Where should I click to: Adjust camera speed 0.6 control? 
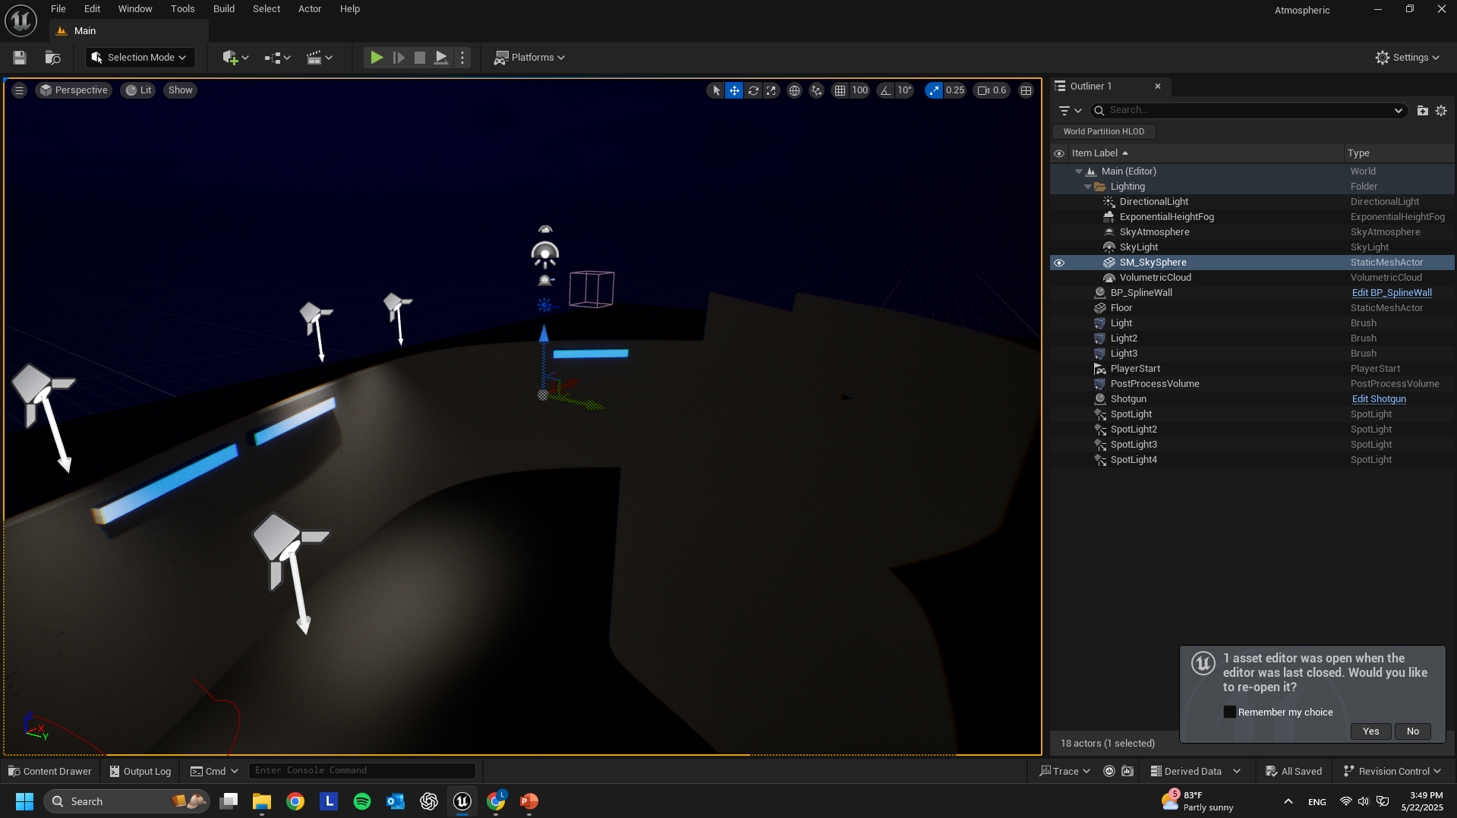(x=992, y=90)
